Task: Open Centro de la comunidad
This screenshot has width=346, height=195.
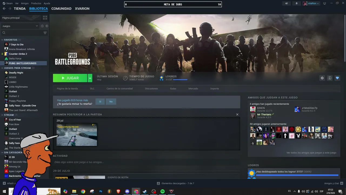Action: point(119,89)
